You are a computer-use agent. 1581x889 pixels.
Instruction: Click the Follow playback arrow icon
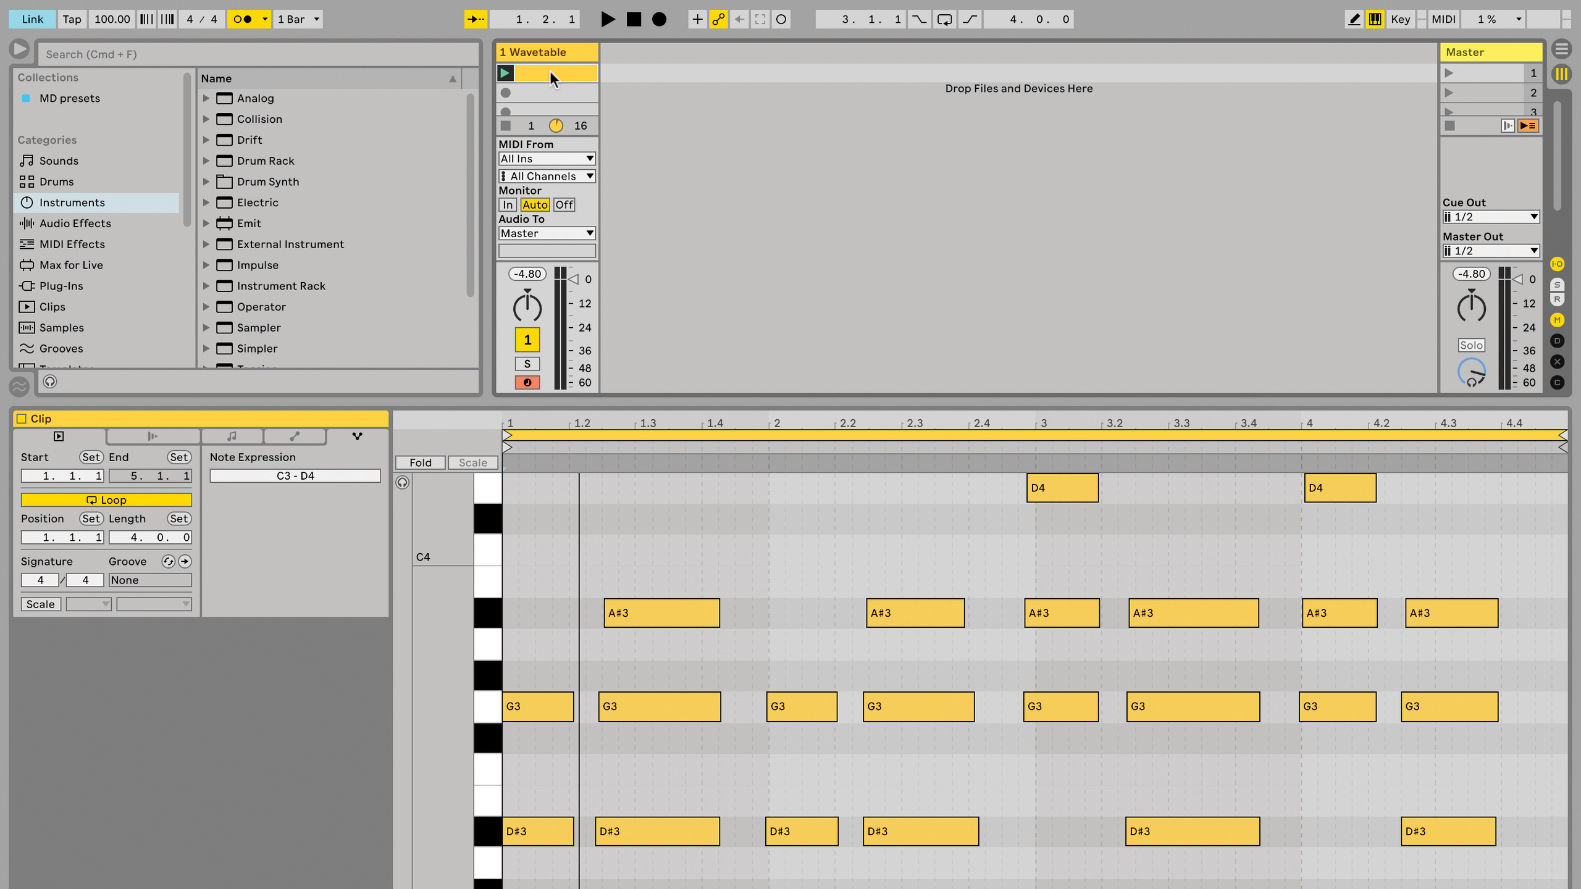[476, 19]
